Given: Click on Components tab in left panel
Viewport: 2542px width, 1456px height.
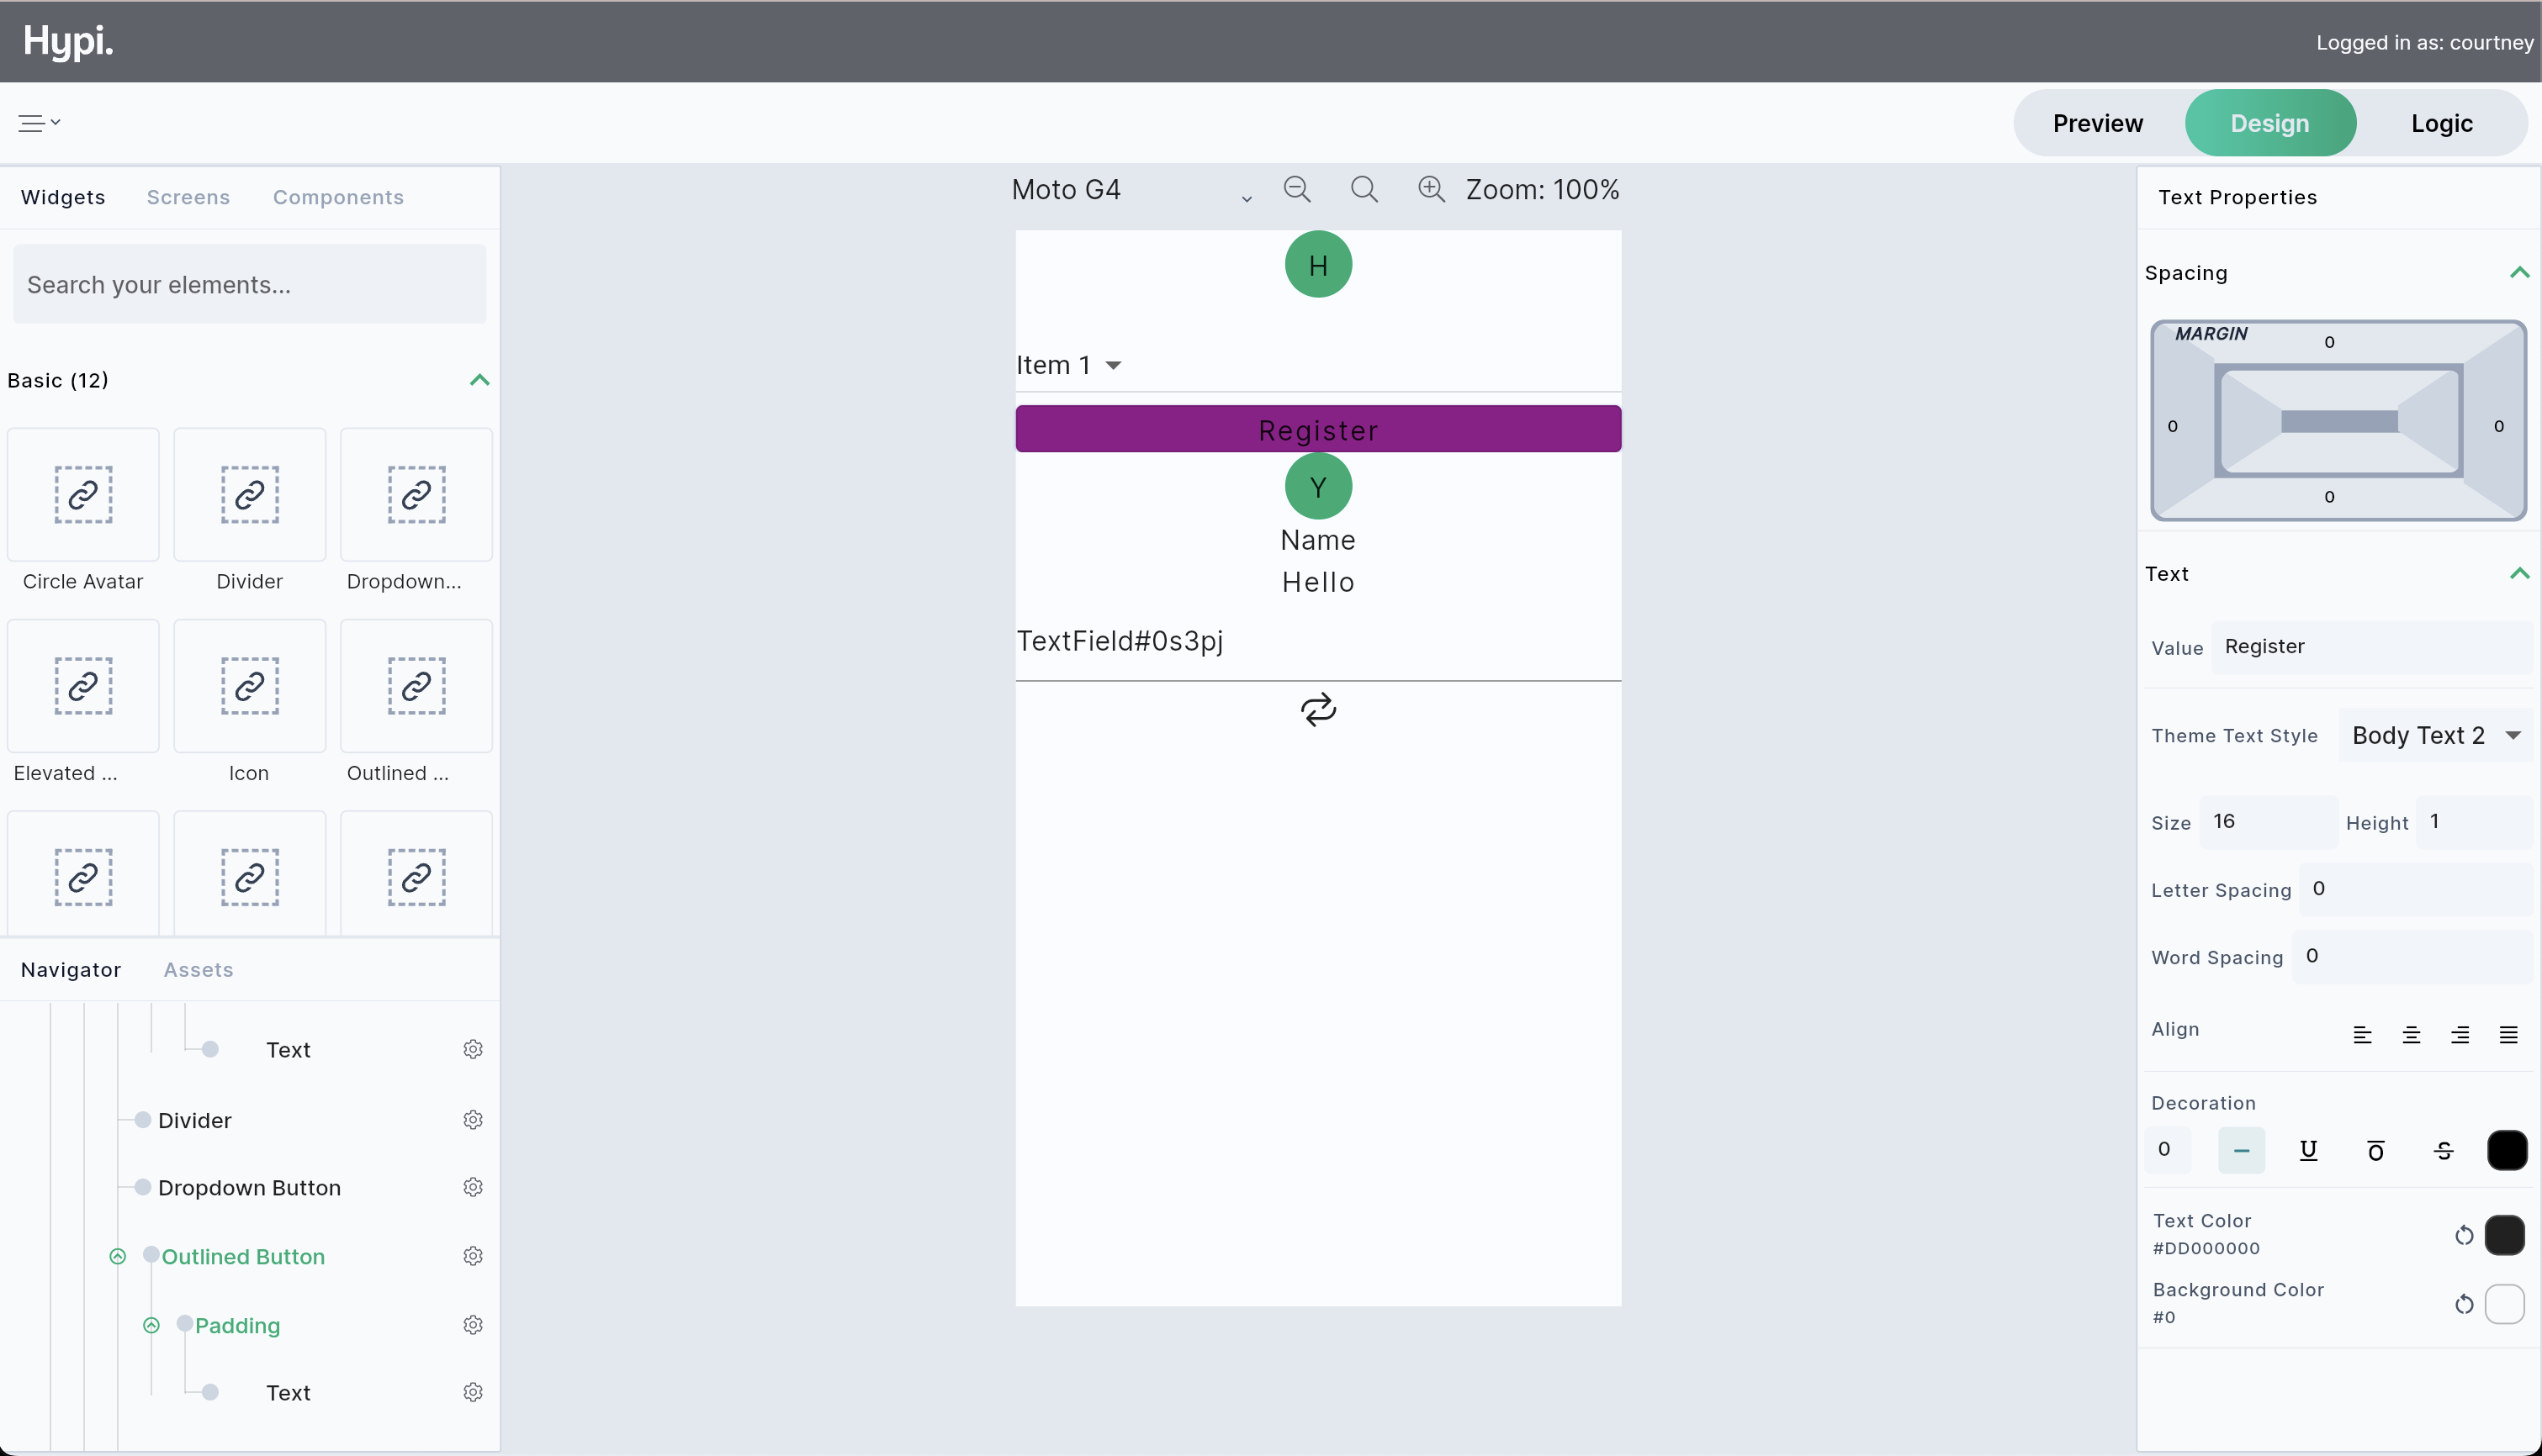Looking at the screenshot, I should click(x=337, y=196).
